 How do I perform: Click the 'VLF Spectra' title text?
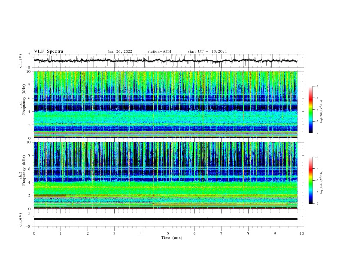coord(49,51)
